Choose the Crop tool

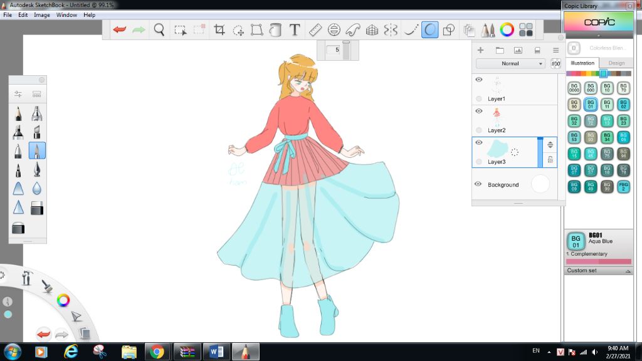coord(219,29)
